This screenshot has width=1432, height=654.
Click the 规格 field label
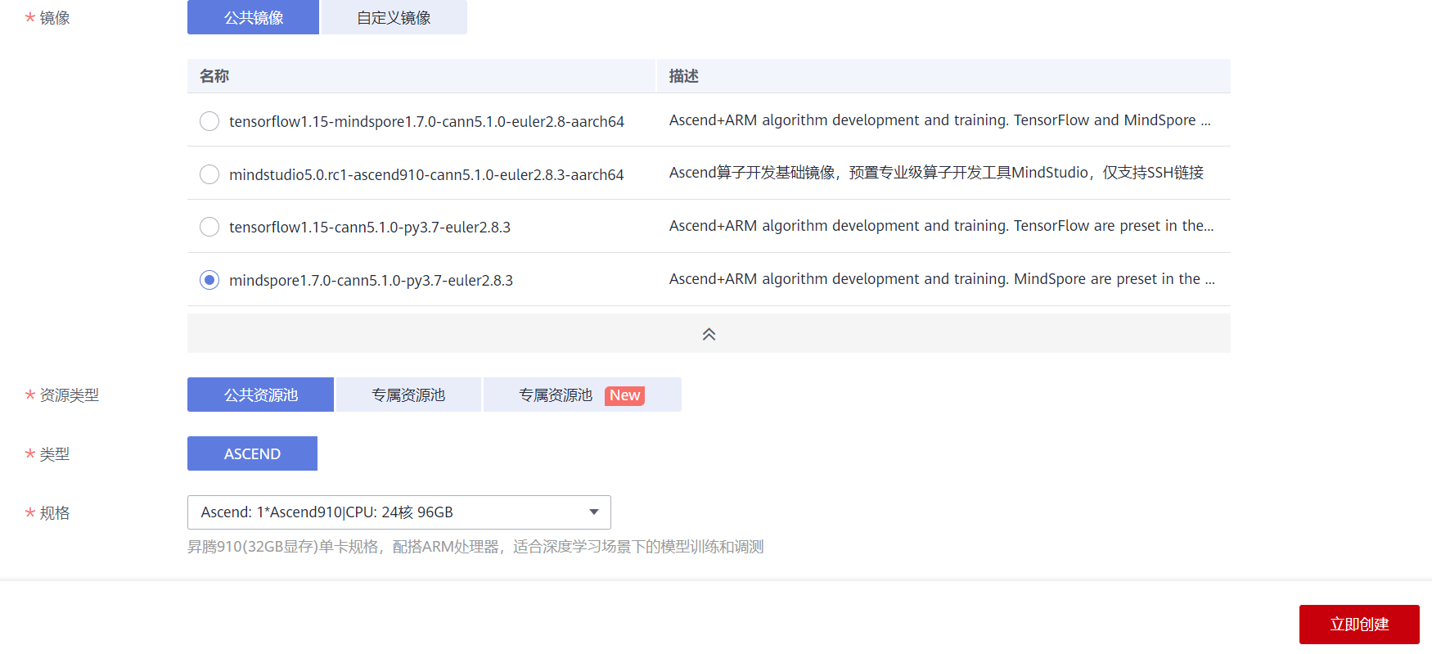coord(55,513)
